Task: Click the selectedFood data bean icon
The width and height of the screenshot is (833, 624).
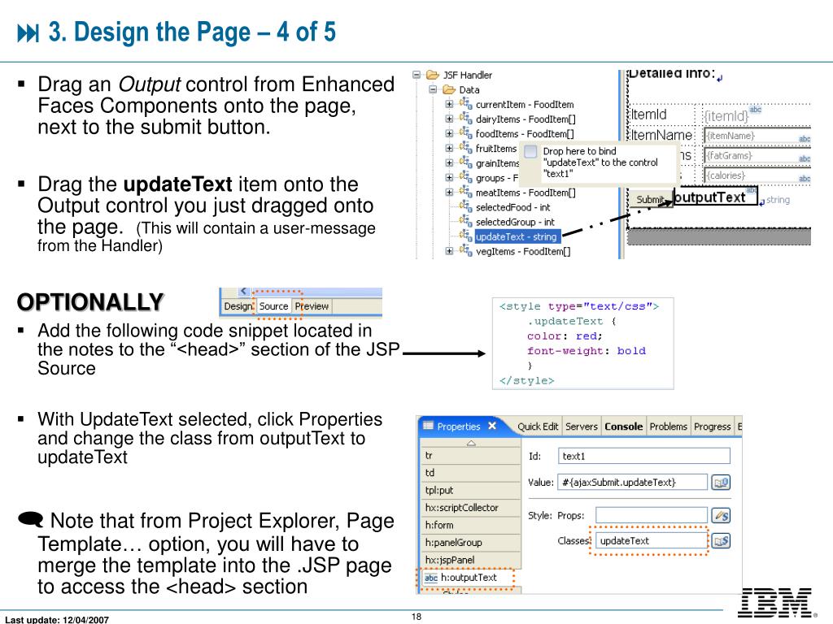Action: (466, 206)
